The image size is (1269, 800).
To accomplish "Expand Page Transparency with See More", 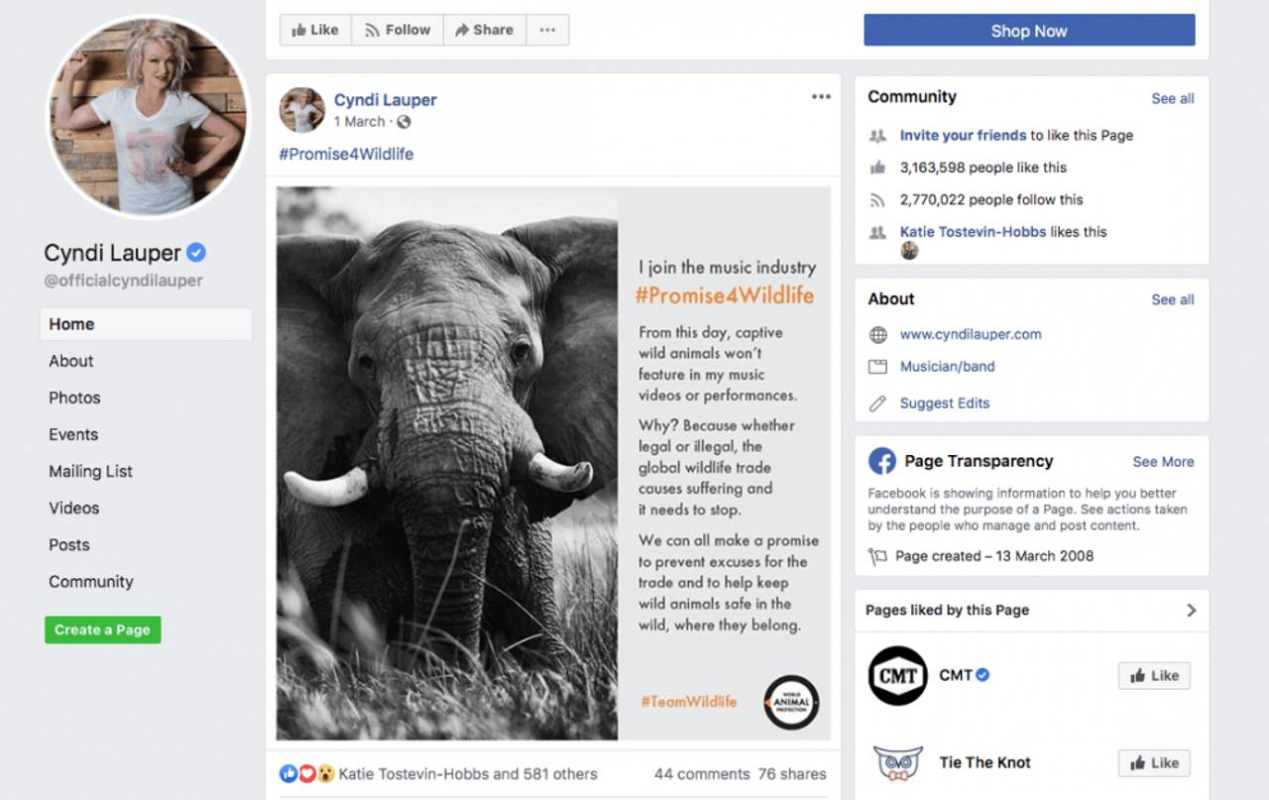I will pos(1163,462).
